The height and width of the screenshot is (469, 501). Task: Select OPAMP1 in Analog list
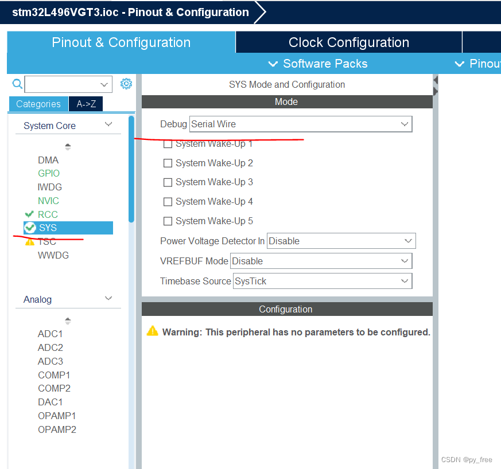(x=57, y=416)
